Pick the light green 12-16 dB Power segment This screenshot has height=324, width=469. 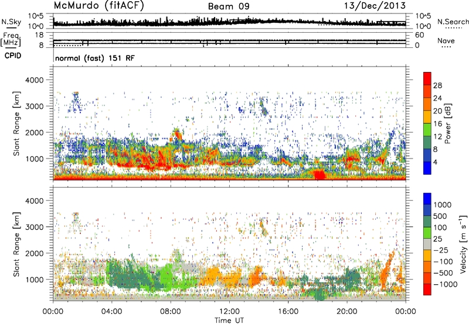pos(427,130)
